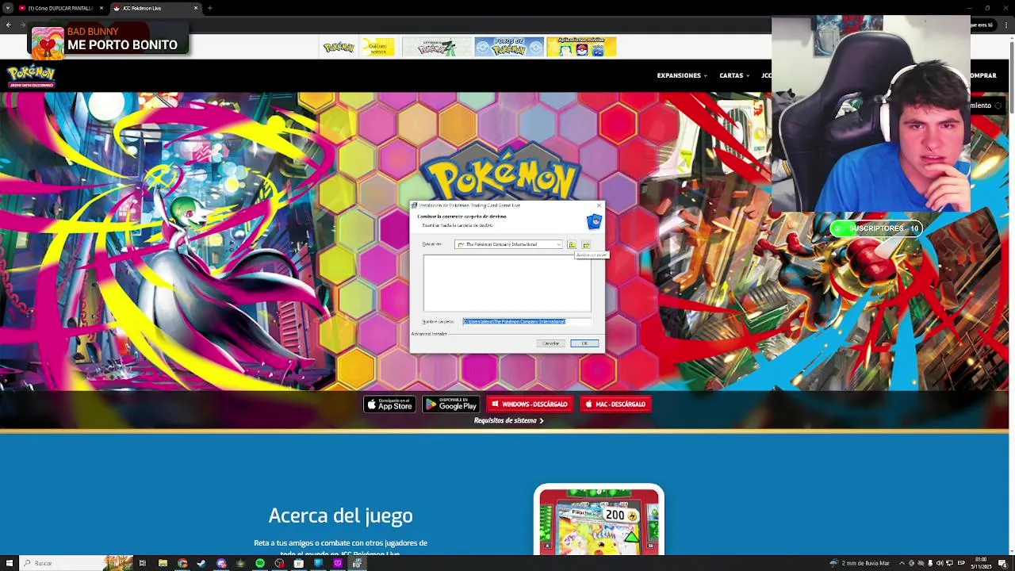This screenshot has width=1015, height=571.
Task: Click the Up One Level folder icon
Action: coord(572,244)
